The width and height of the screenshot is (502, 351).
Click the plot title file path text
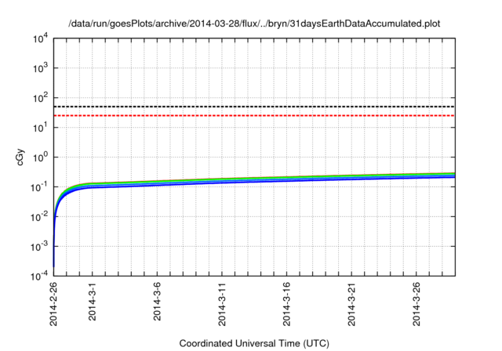(254, 24)
